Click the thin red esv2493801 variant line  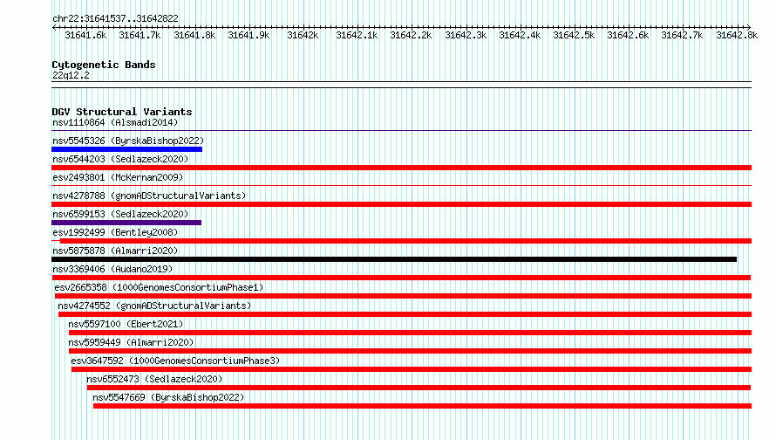(x=401, y=186)
